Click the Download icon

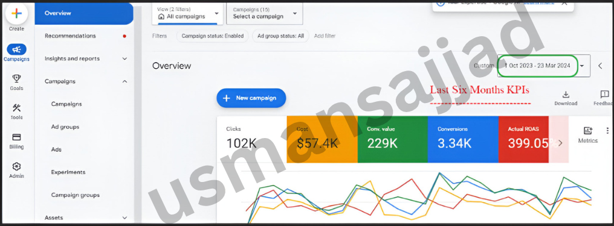566,95
